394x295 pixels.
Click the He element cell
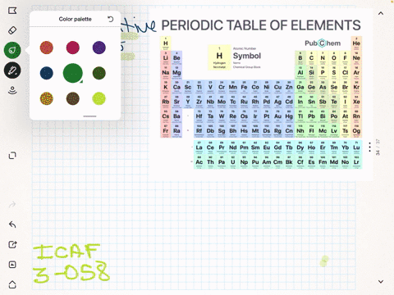click(x=356, y=43)
